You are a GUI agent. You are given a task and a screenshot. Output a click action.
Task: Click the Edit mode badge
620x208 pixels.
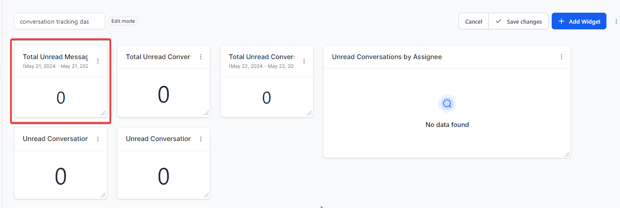[x=123, y=21]
